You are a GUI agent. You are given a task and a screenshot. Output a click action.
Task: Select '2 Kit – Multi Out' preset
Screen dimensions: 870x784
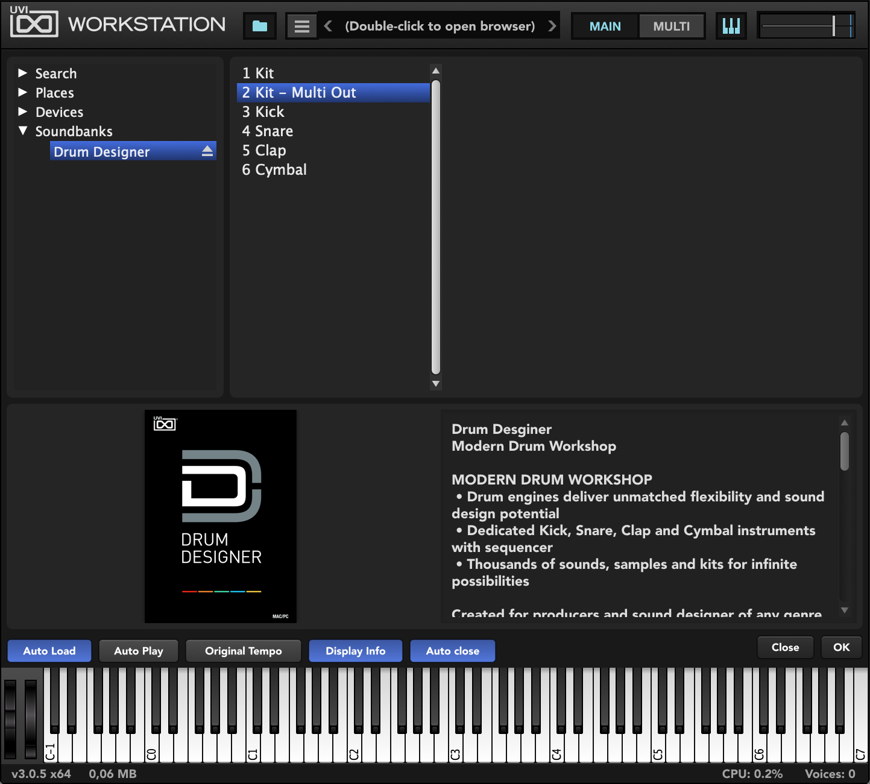[x=333, y=92]
